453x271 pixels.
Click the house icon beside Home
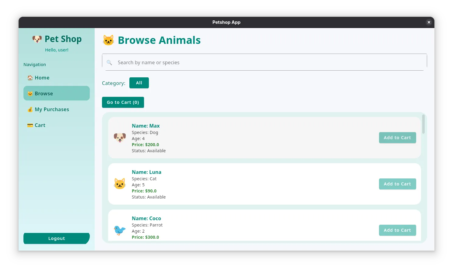pos(30,78)
